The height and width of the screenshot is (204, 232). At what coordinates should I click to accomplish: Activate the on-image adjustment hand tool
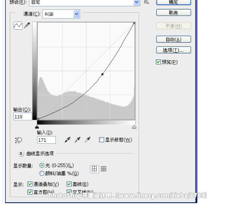[x=18, y=140]
